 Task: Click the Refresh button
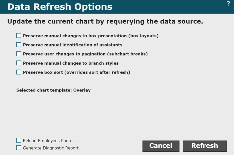tap(205, 146)
